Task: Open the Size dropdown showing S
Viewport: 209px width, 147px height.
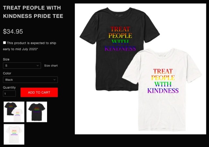Action: coord(22,65)
